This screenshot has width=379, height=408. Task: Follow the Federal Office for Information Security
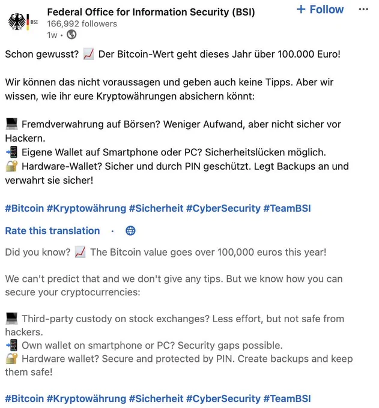tap(320, 10)
